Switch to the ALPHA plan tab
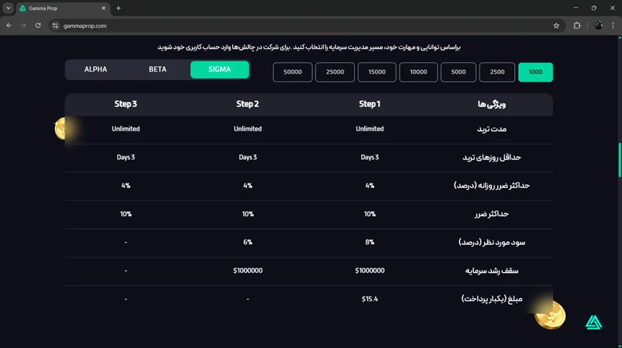Viewport: 622px width, 348px height. (95, 69)
